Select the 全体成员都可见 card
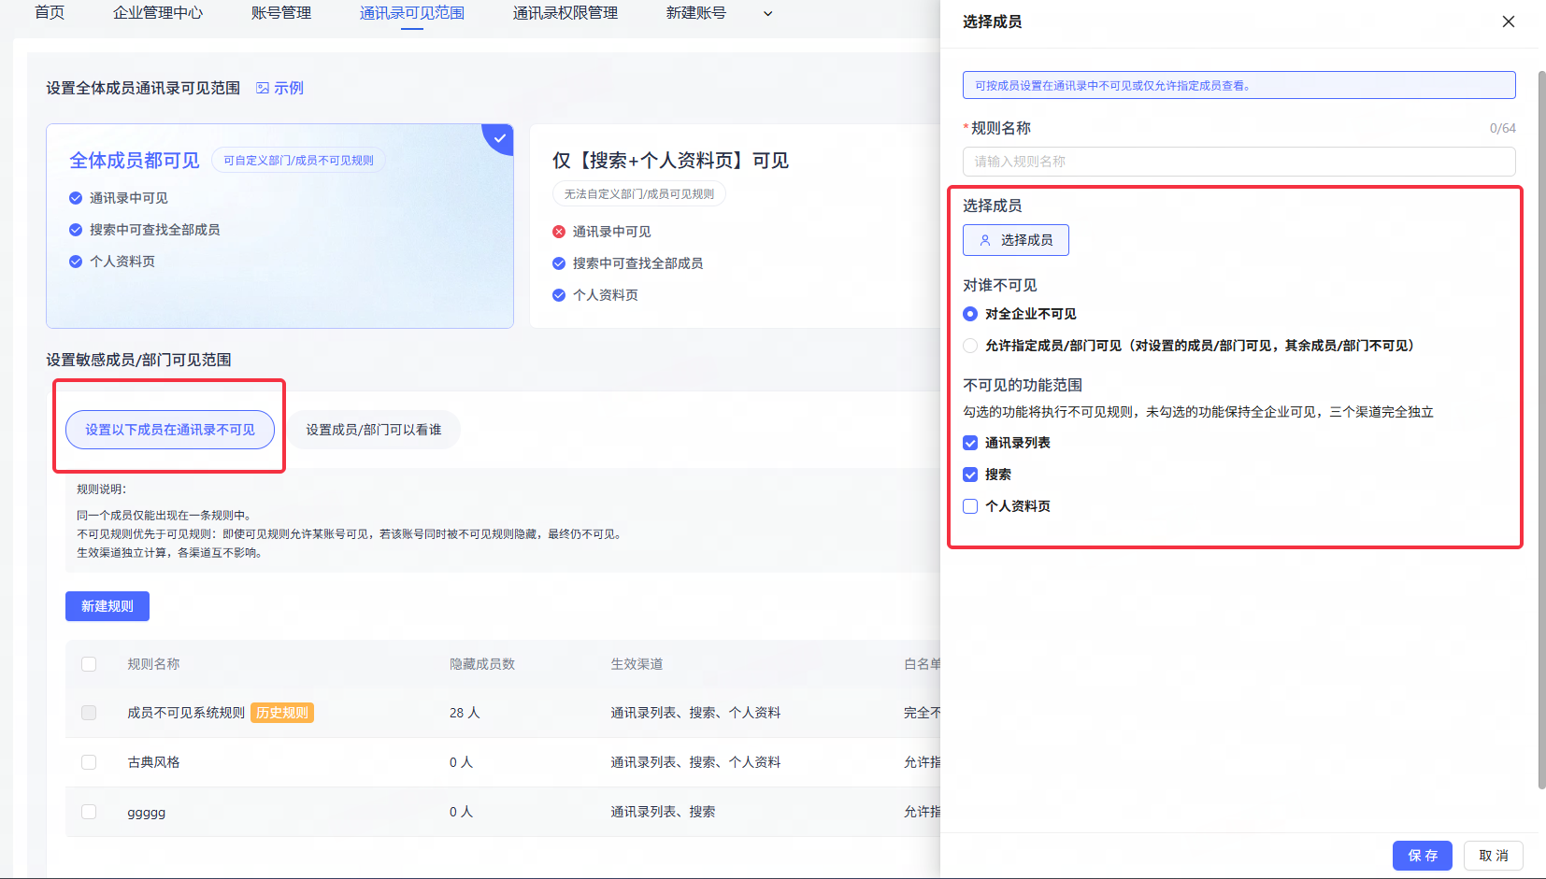 (279, 226)
